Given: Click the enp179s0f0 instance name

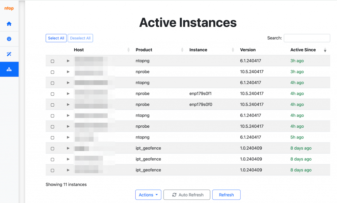Looking at the screenshot, I should 201,105.
